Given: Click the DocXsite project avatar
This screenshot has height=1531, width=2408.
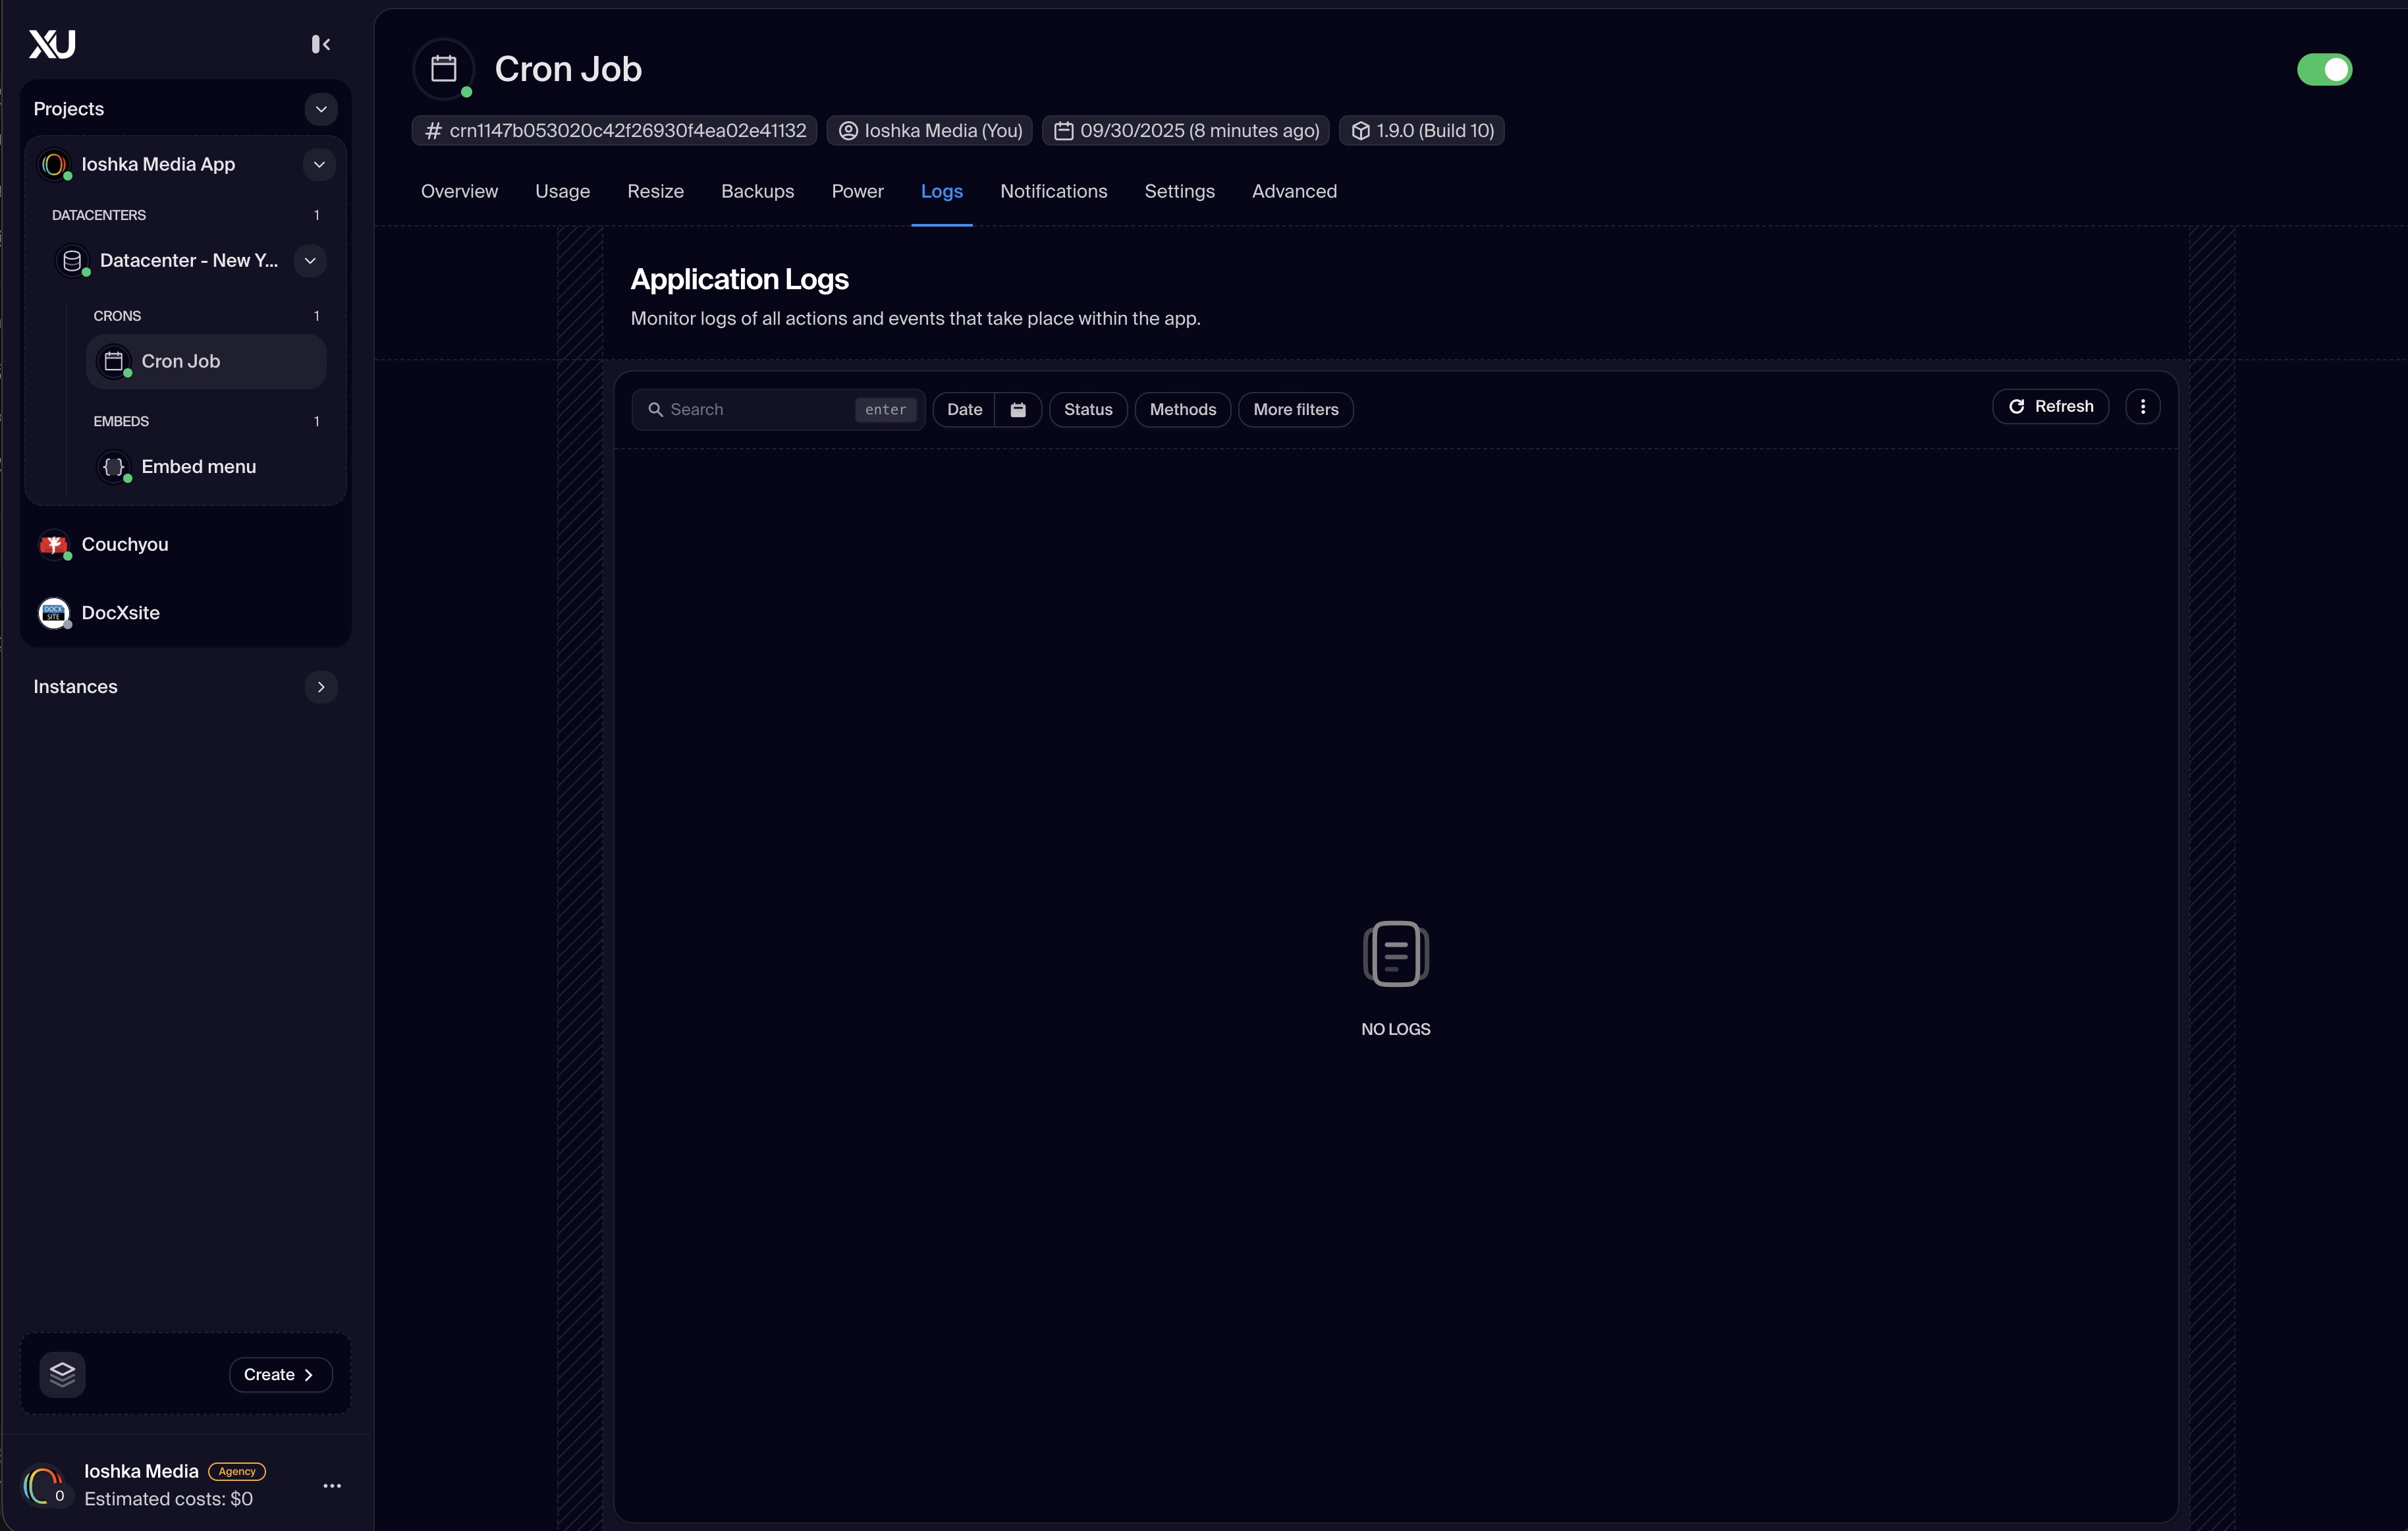Looking at the screenshot, I should coord(53,613).
